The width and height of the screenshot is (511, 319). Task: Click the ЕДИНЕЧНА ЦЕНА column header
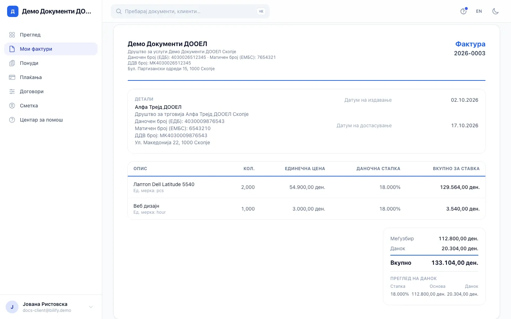click(305, 169)
